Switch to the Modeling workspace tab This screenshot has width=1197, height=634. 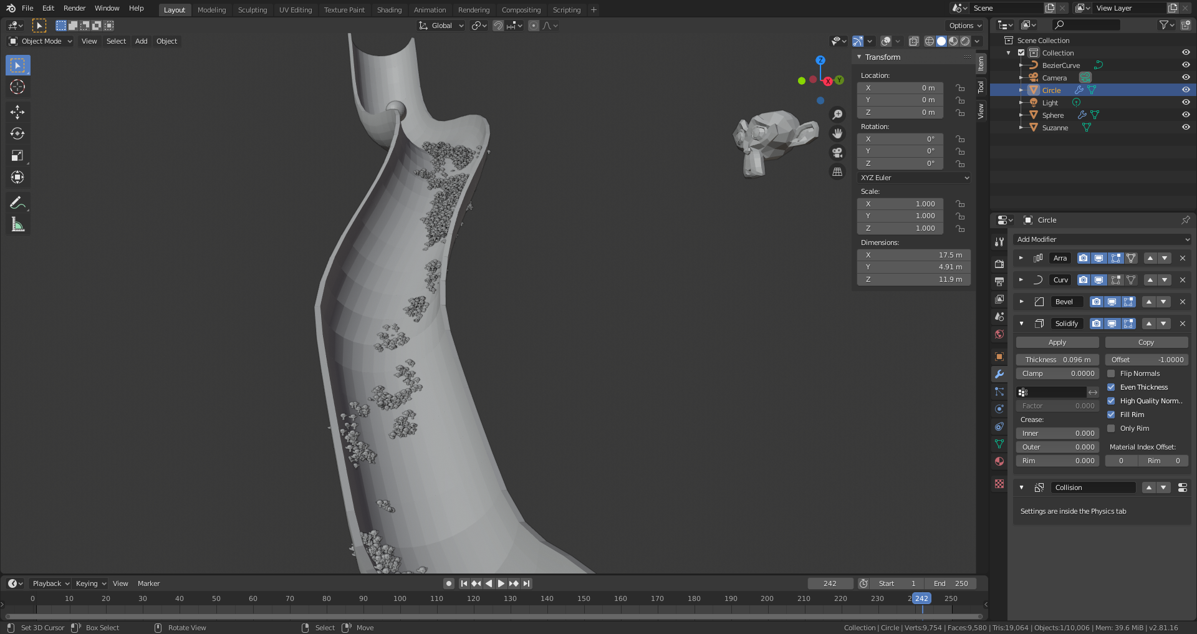click(212, 10)
